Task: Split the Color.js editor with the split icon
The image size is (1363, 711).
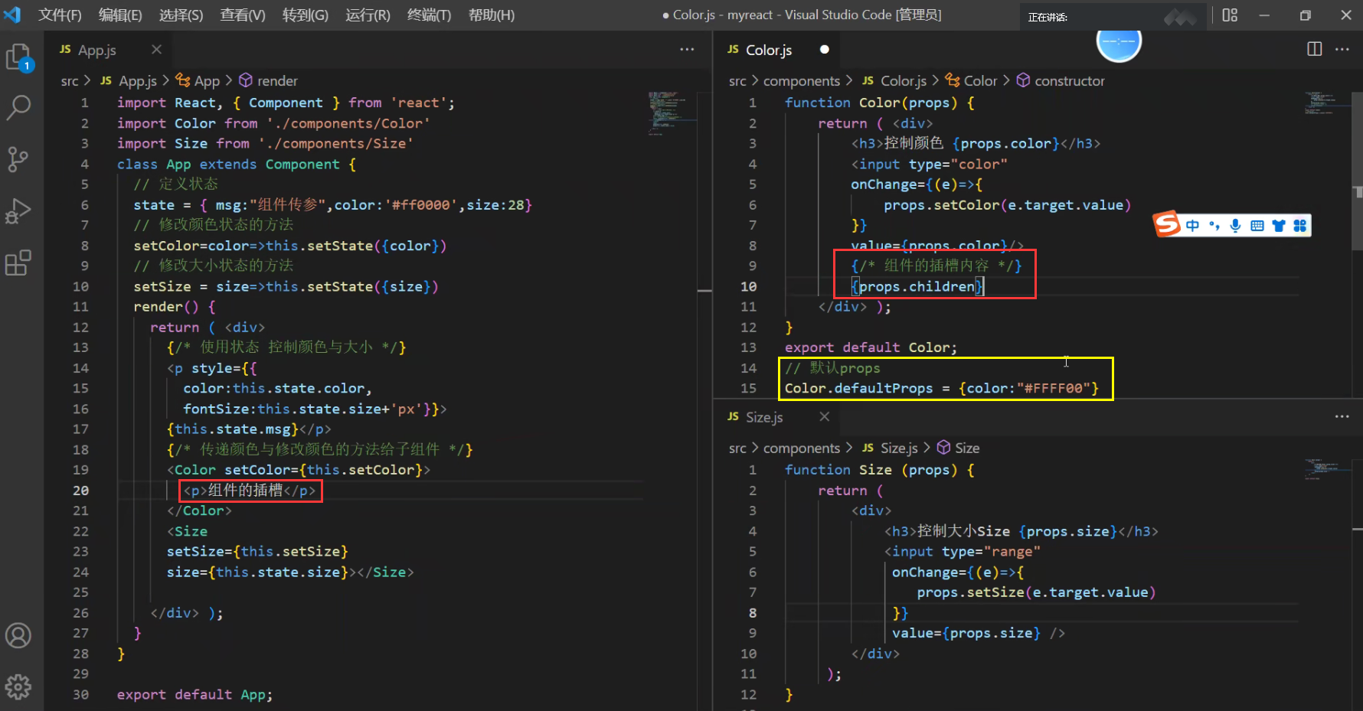Action: [1315, 49]
